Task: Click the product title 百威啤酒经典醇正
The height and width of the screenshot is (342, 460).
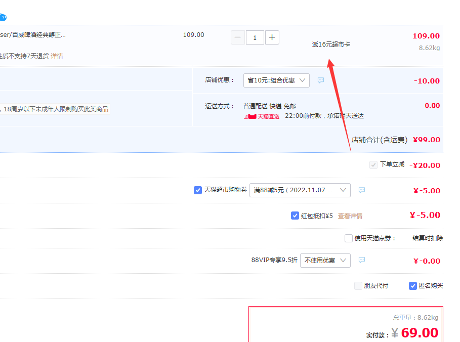Action: (33, 35)
